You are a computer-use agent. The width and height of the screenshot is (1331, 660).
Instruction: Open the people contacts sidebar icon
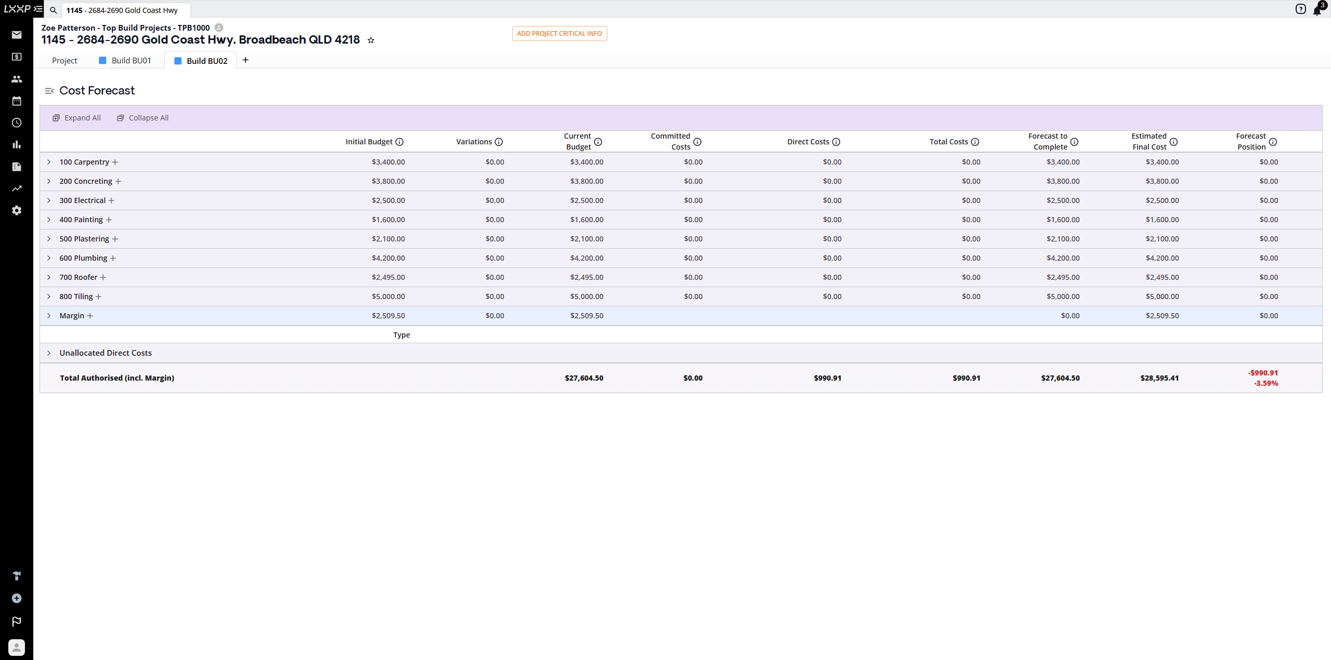[x=17, y=79]
